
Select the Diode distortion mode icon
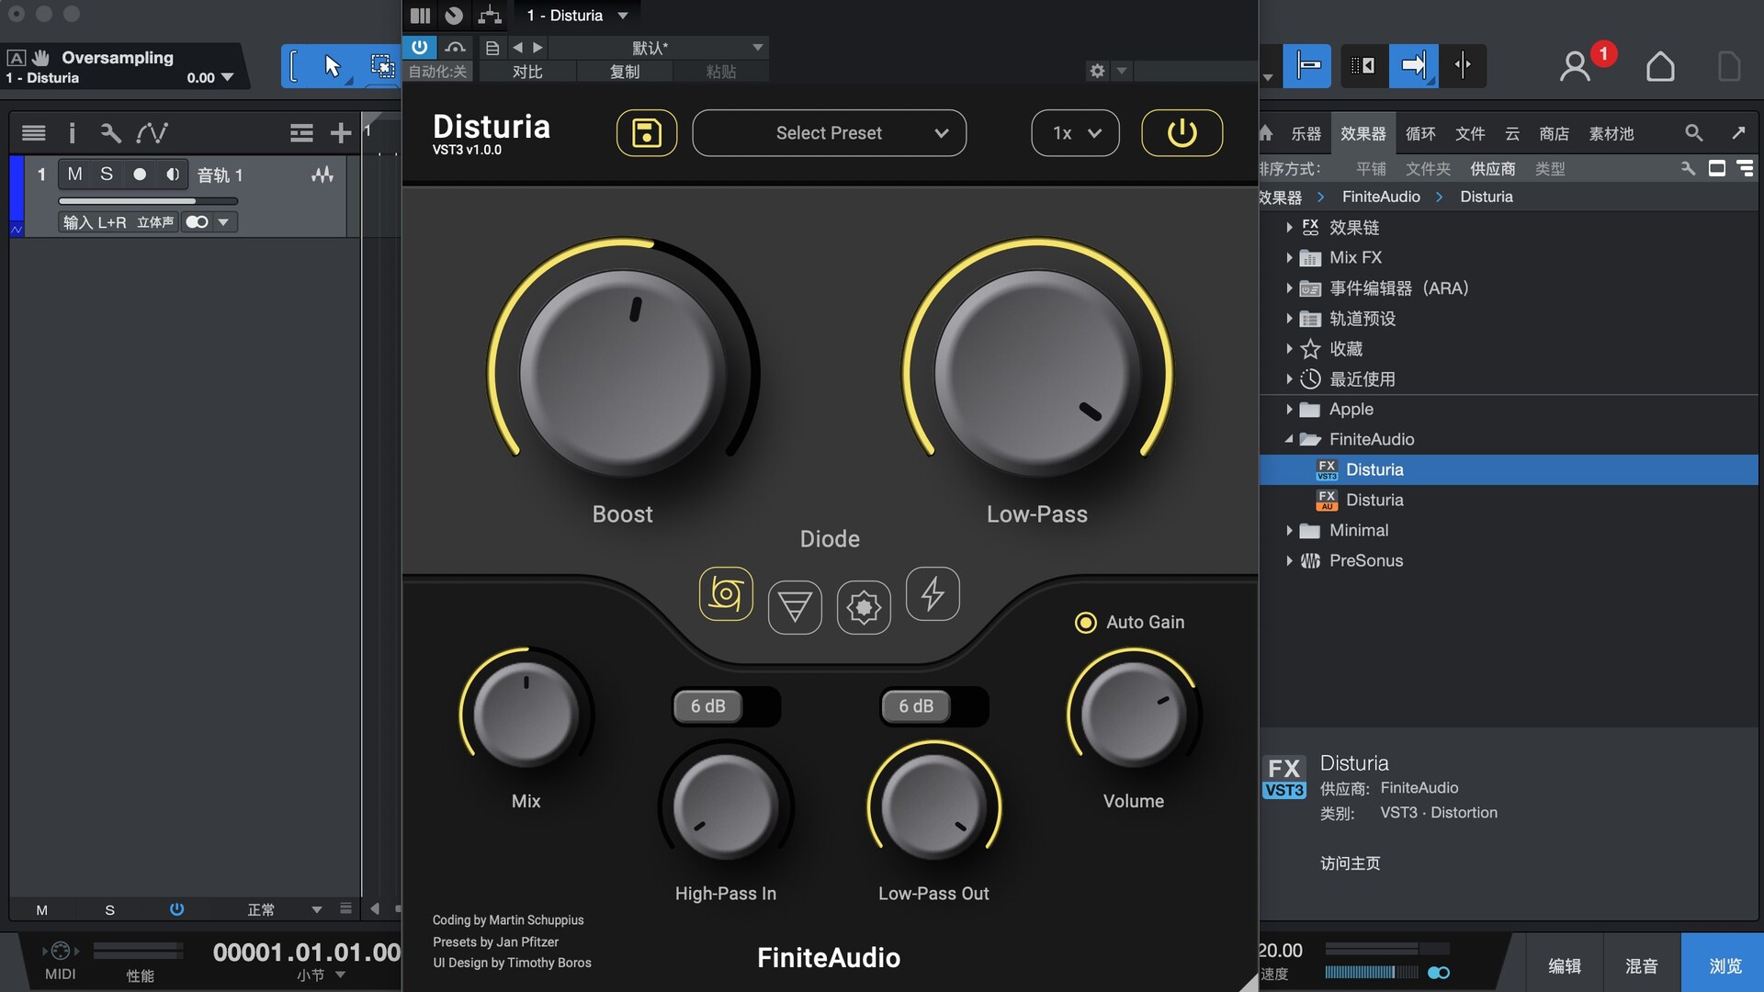tap(726, 593)
